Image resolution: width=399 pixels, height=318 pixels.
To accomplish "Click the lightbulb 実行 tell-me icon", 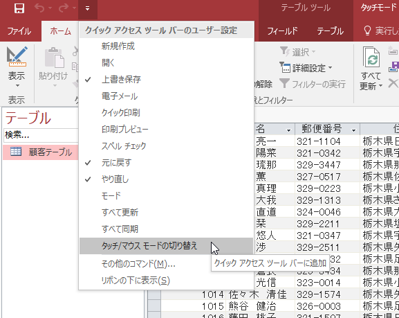I will [367, 31].
